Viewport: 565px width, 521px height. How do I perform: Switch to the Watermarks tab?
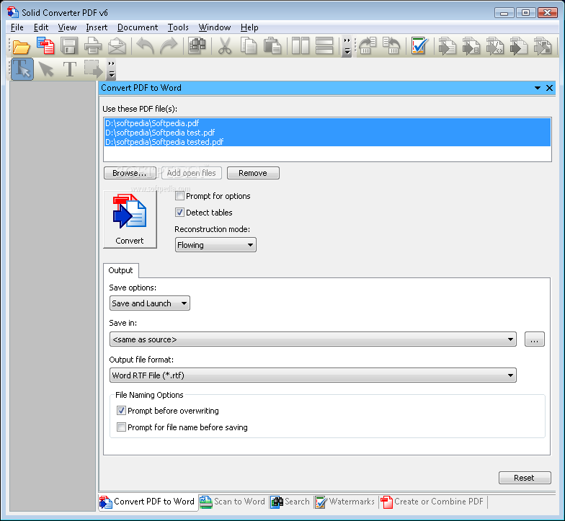click(x=345, y=502)
